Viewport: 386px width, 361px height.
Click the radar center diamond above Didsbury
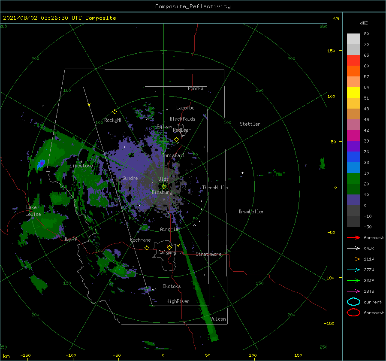click(164, 187)
